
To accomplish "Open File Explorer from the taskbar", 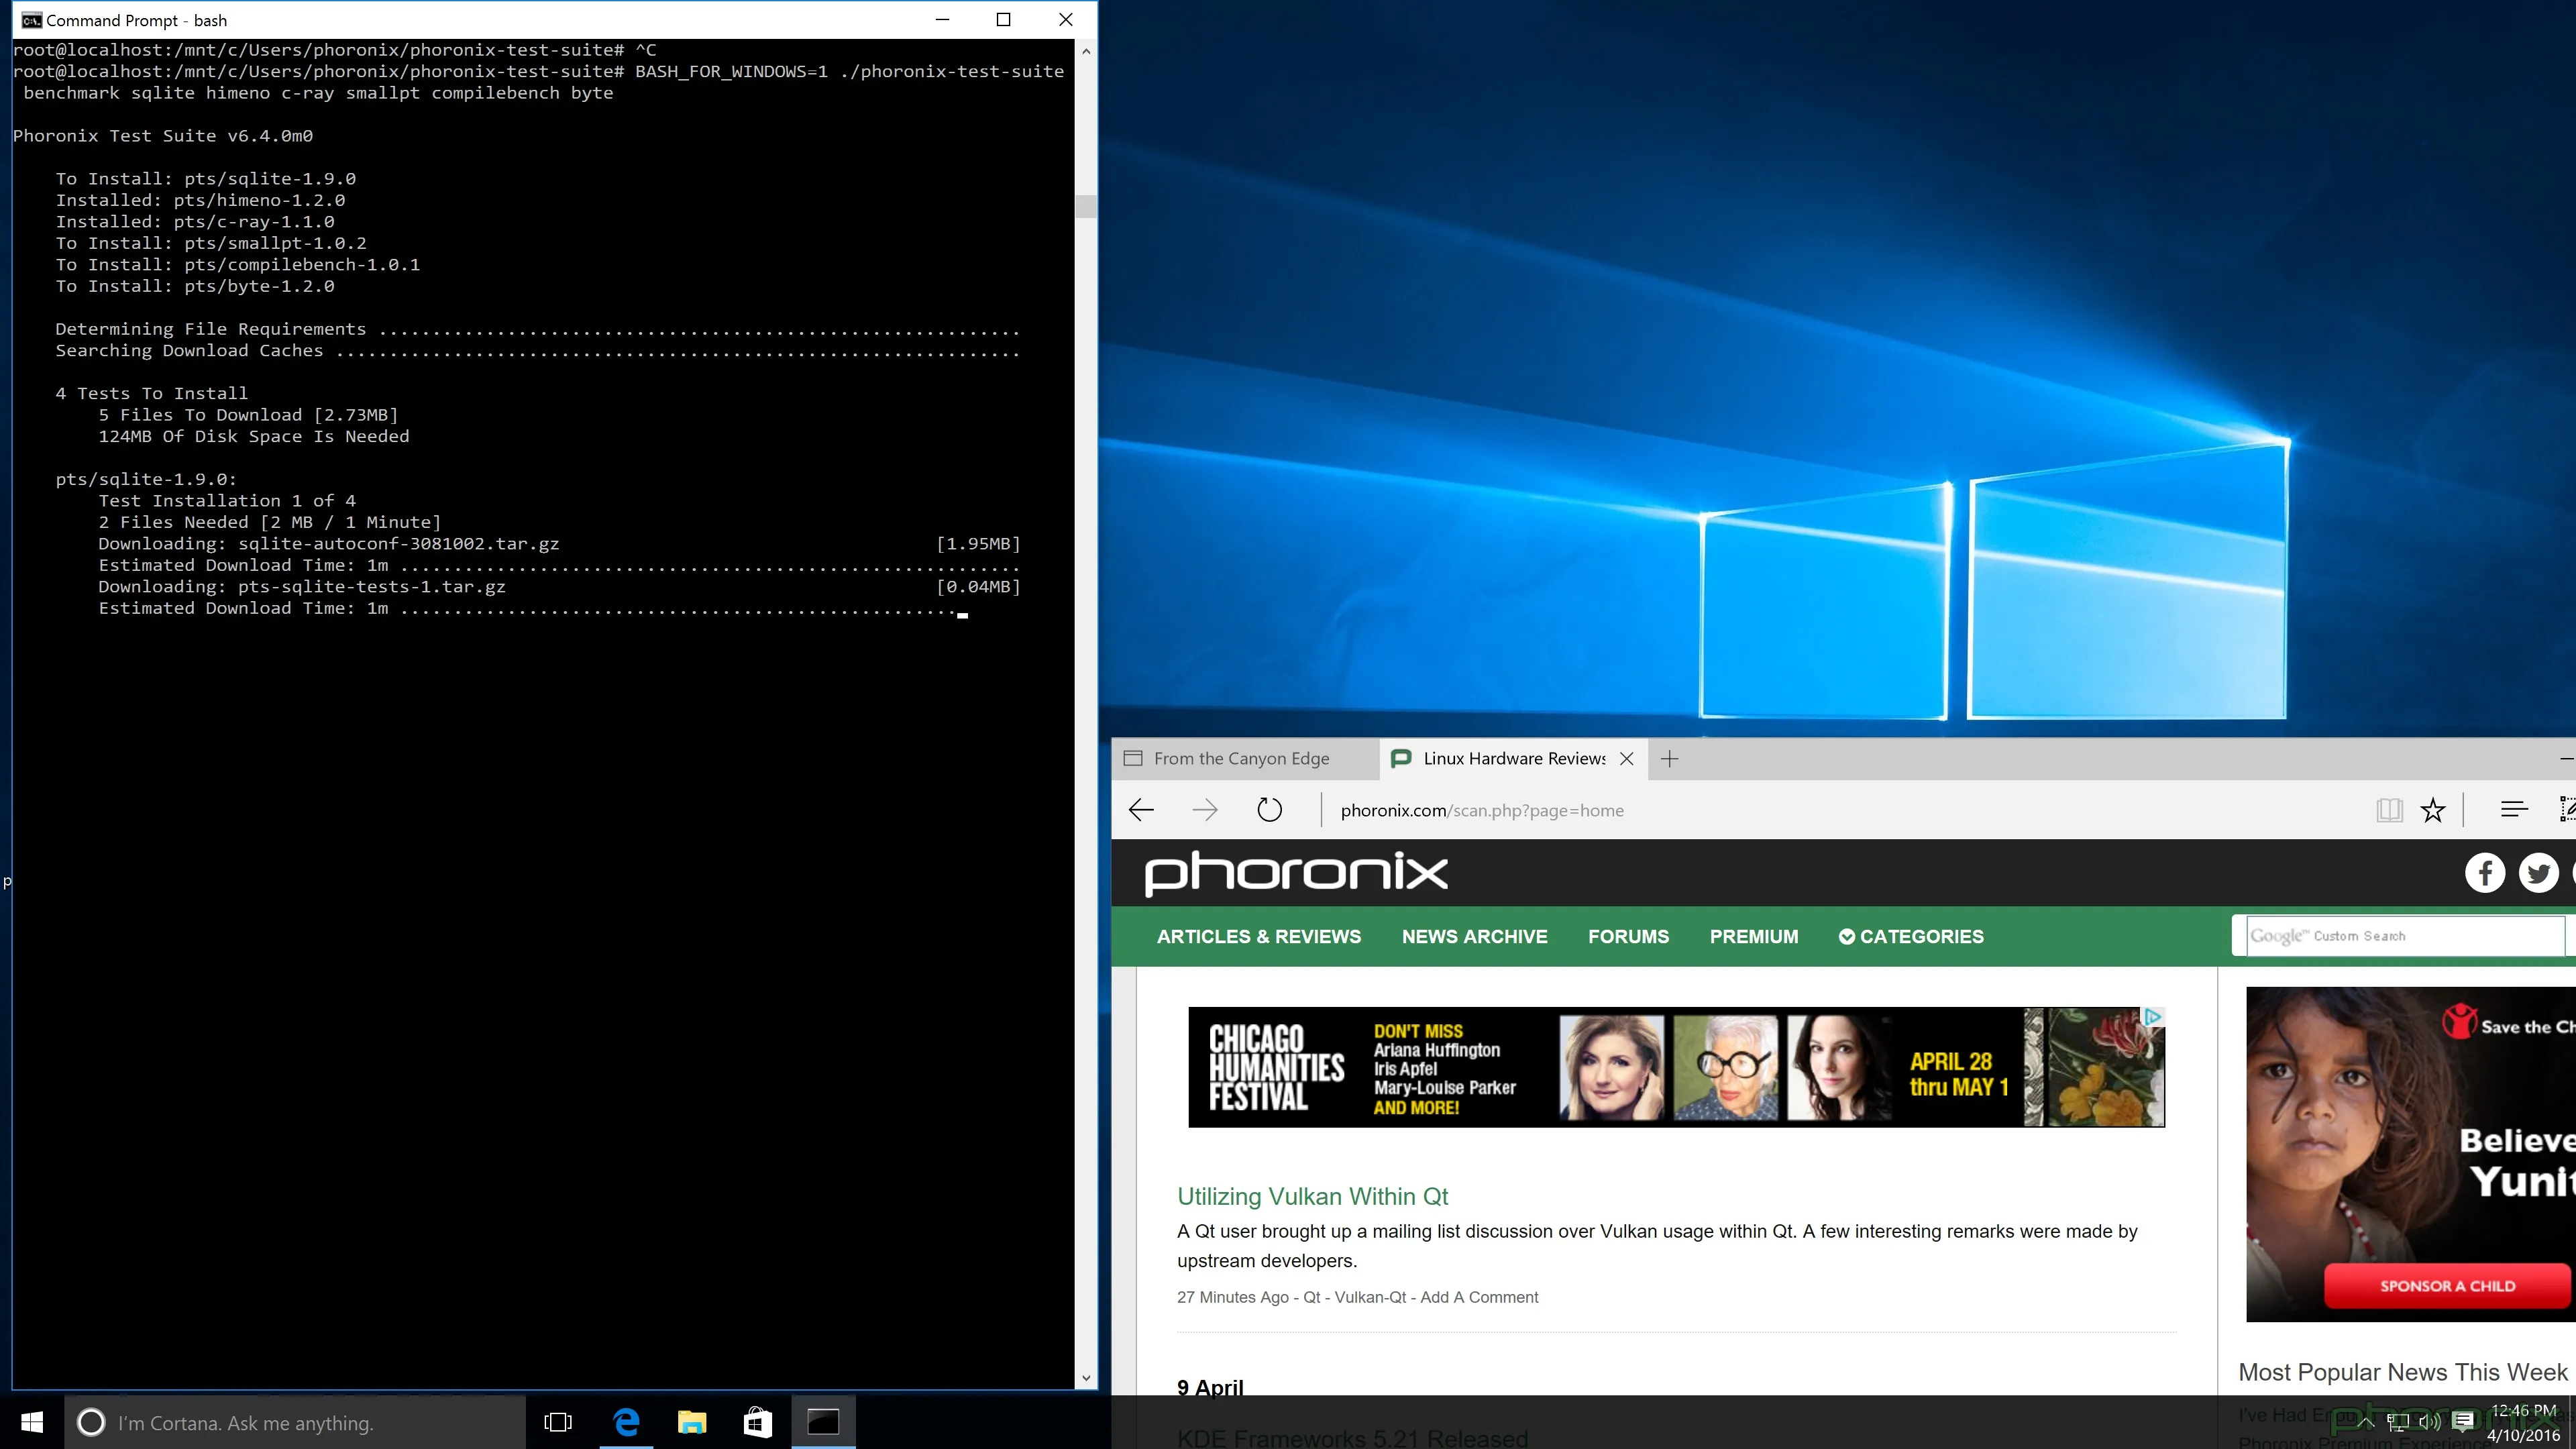I will 692,1422.
